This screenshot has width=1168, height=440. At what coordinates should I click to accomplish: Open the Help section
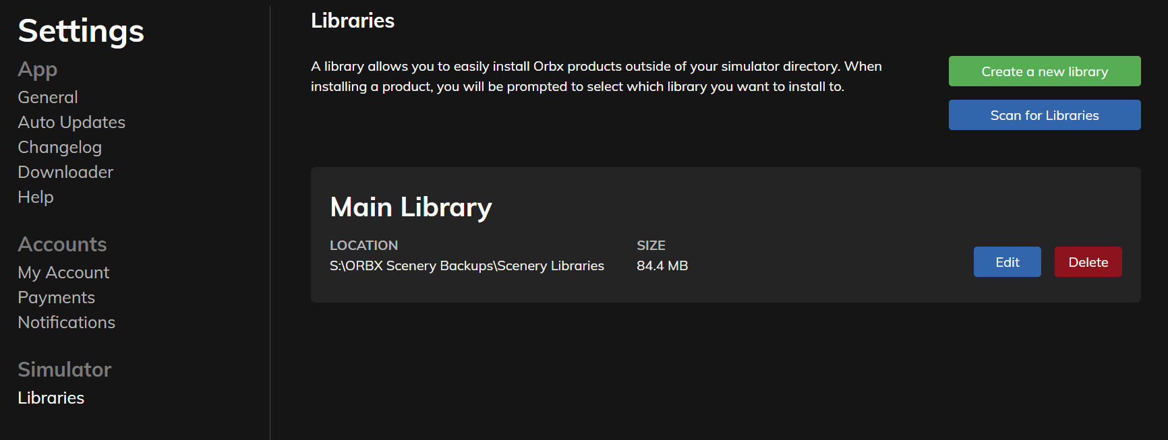tap(36, 197)
